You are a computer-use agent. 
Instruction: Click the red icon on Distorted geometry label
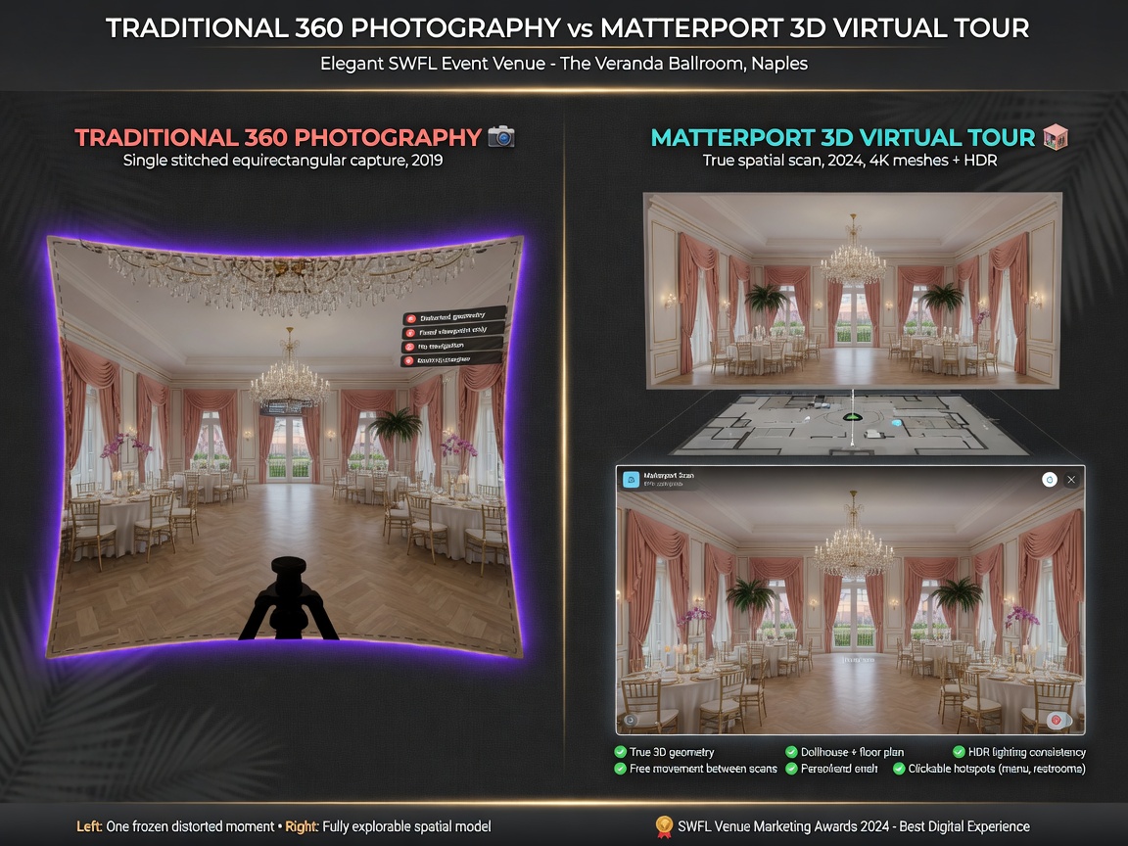point(411,318)
